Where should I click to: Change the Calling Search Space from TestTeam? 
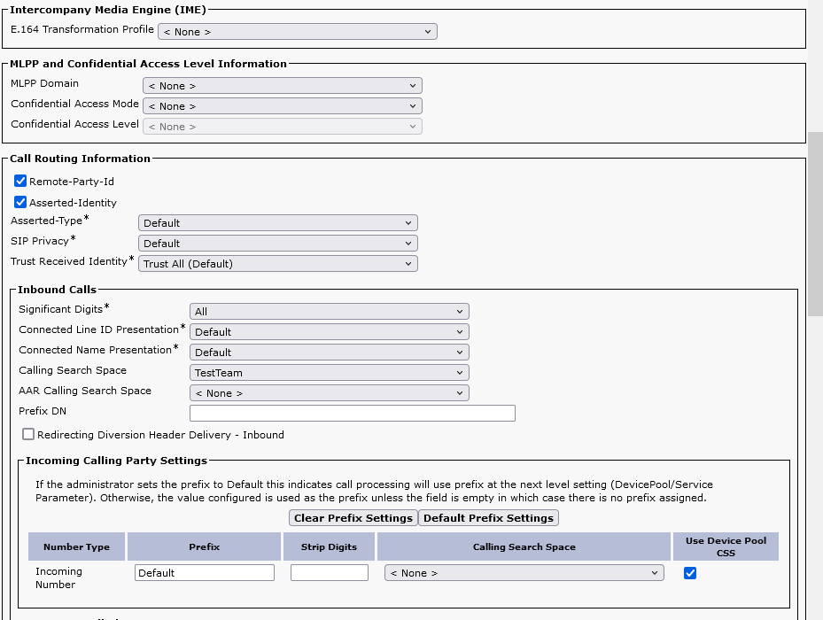329,373
